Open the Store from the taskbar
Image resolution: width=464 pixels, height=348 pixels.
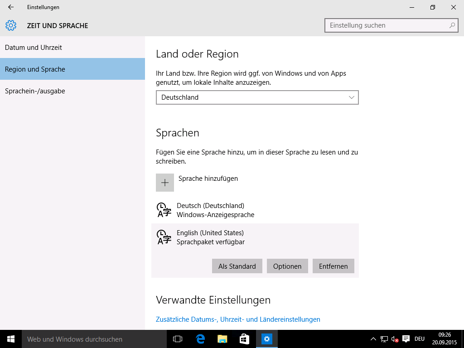pyautogui.click(x=244, y=339)
